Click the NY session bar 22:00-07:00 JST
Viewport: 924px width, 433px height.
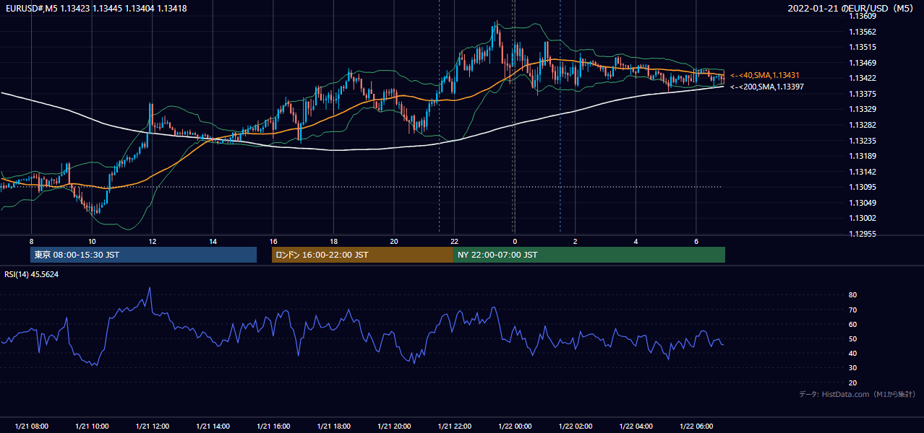click(x=589, y=255)
